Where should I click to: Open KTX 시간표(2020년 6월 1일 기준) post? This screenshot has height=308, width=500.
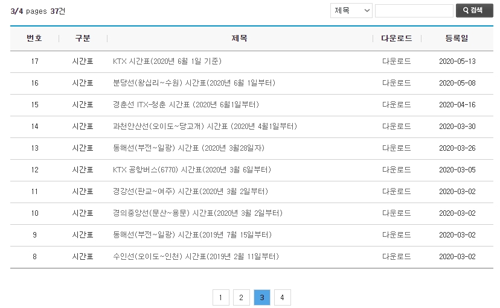(167, 61)
